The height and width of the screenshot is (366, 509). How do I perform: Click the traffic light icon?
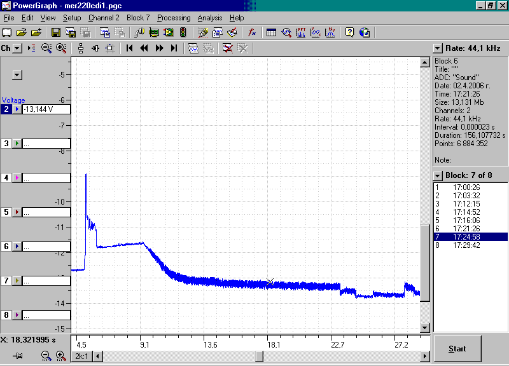click(183, 32)
